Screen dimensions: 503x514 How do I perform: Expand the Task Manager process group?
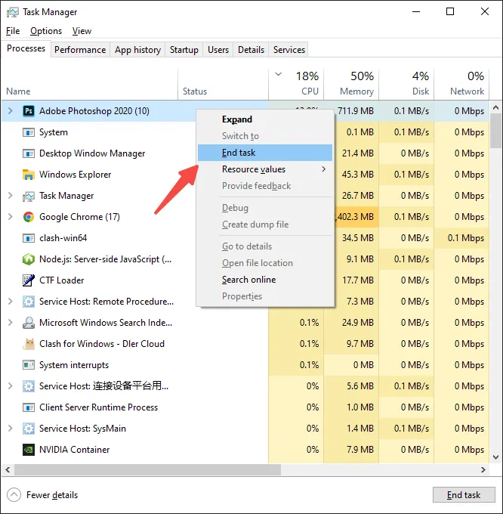point(10,196)
